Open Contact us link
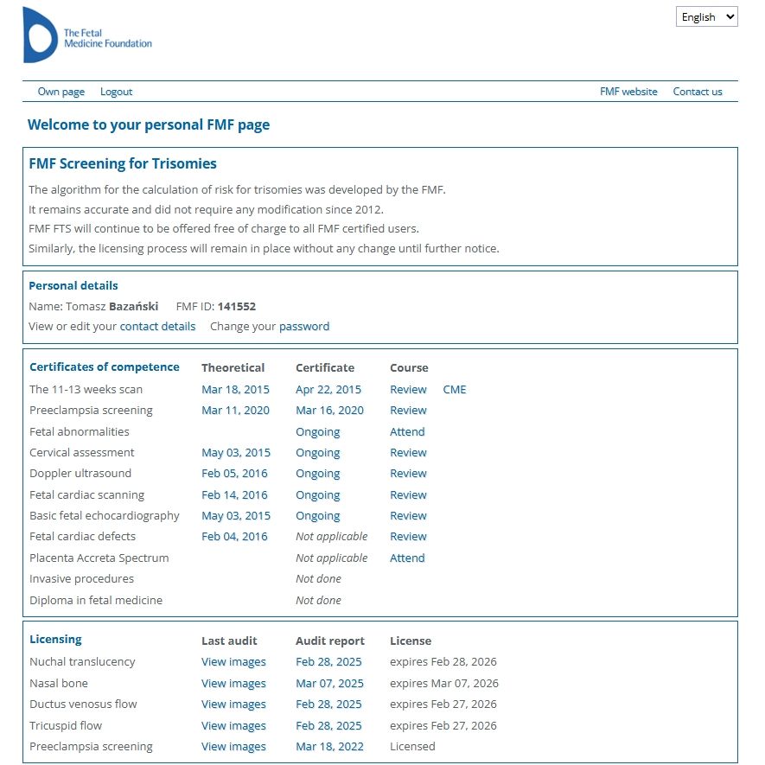 [x=697, y=92]
